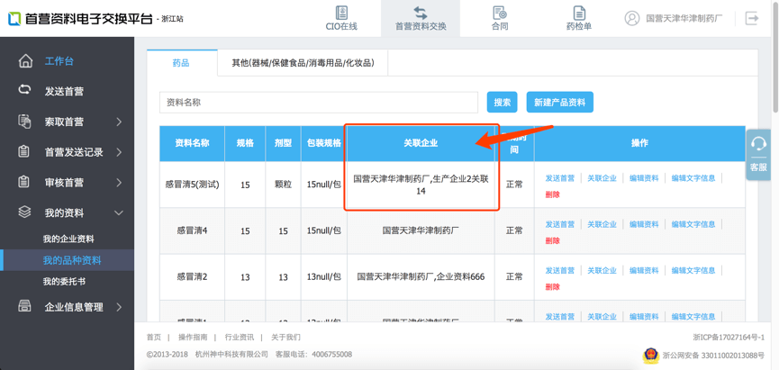
Task: Click 编辑文字信息 link for 感冒清2
Action: 693,270
